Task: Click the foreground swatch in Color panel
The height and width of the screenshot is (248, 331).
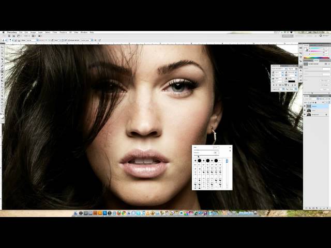Action: [x=305, y=49]
